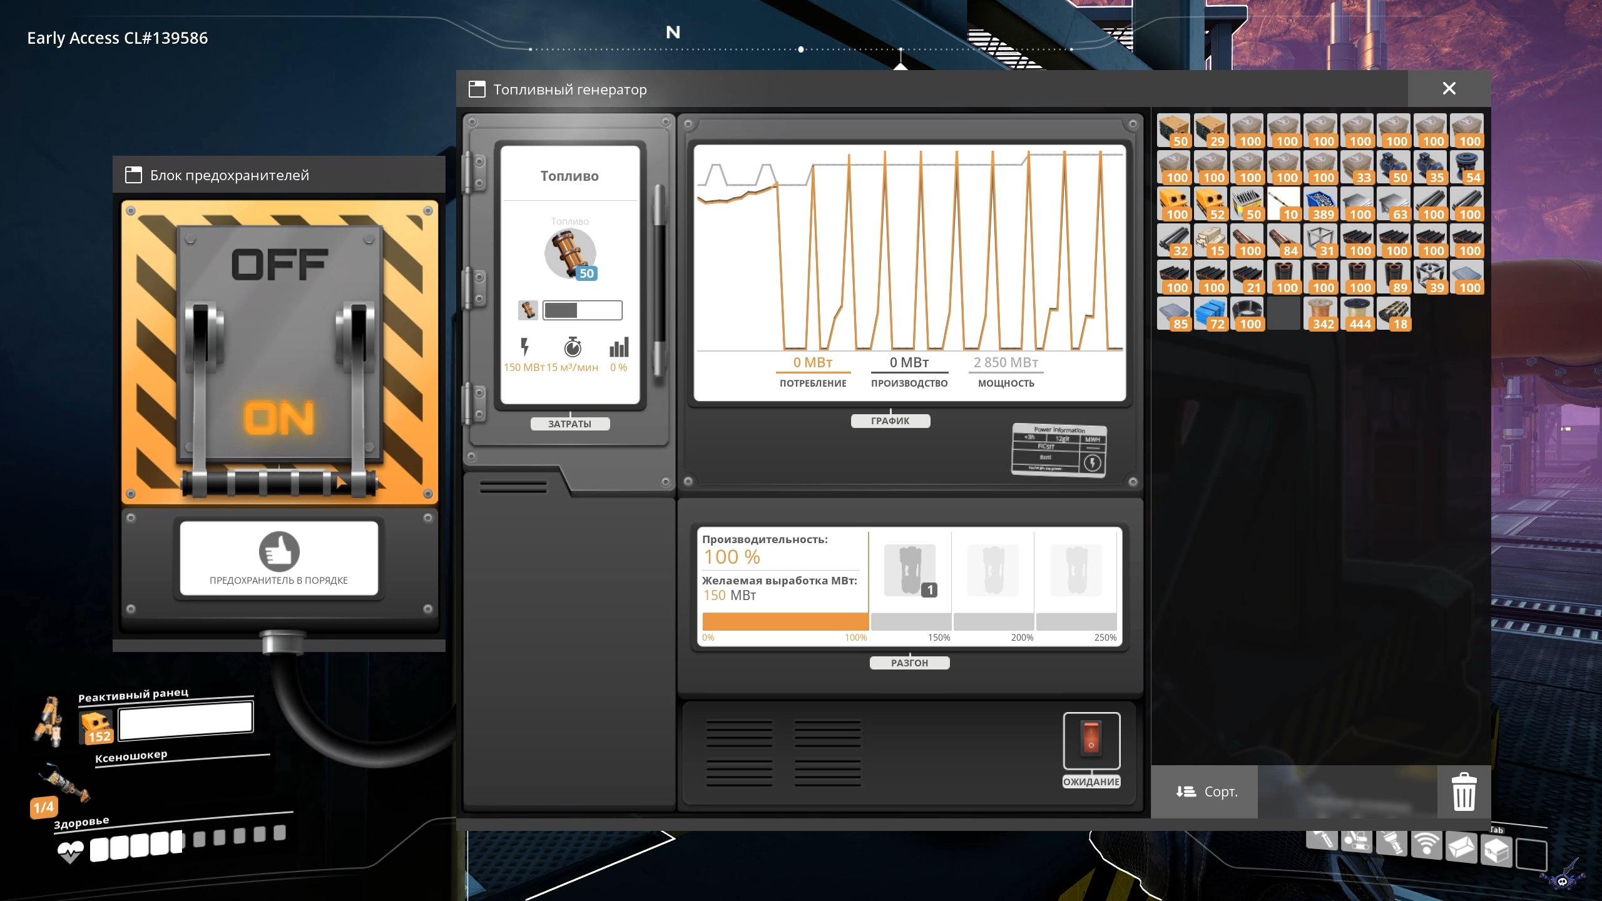Click the Ксеношокер weapon icon
Viewport: 1602px width, 901px height.
(x=65, y=783)
